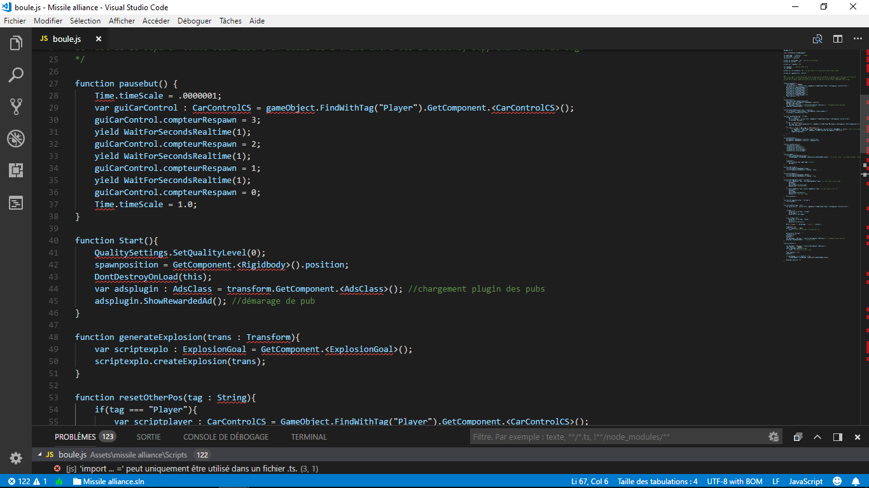Click the editor minimap to jump
Image resolution: width=869 pixels, height=488 pixels.
(814, 191)
